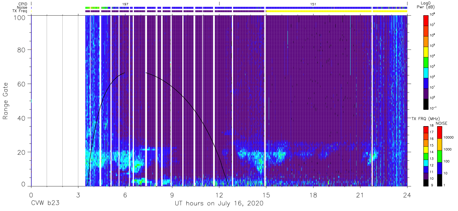458x211 pixels.
Task: Click x-axis tick label '18'
Action: [x=313, y=195]
